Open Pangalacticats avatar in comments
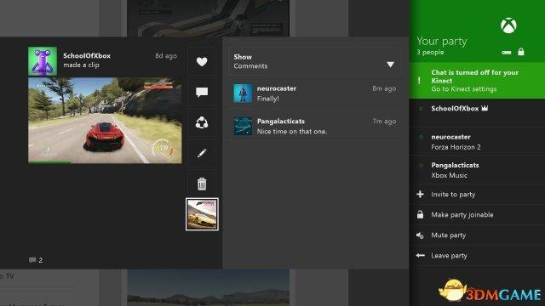The image size is (545, 306). pyautogui.click(x=243, y=126)
